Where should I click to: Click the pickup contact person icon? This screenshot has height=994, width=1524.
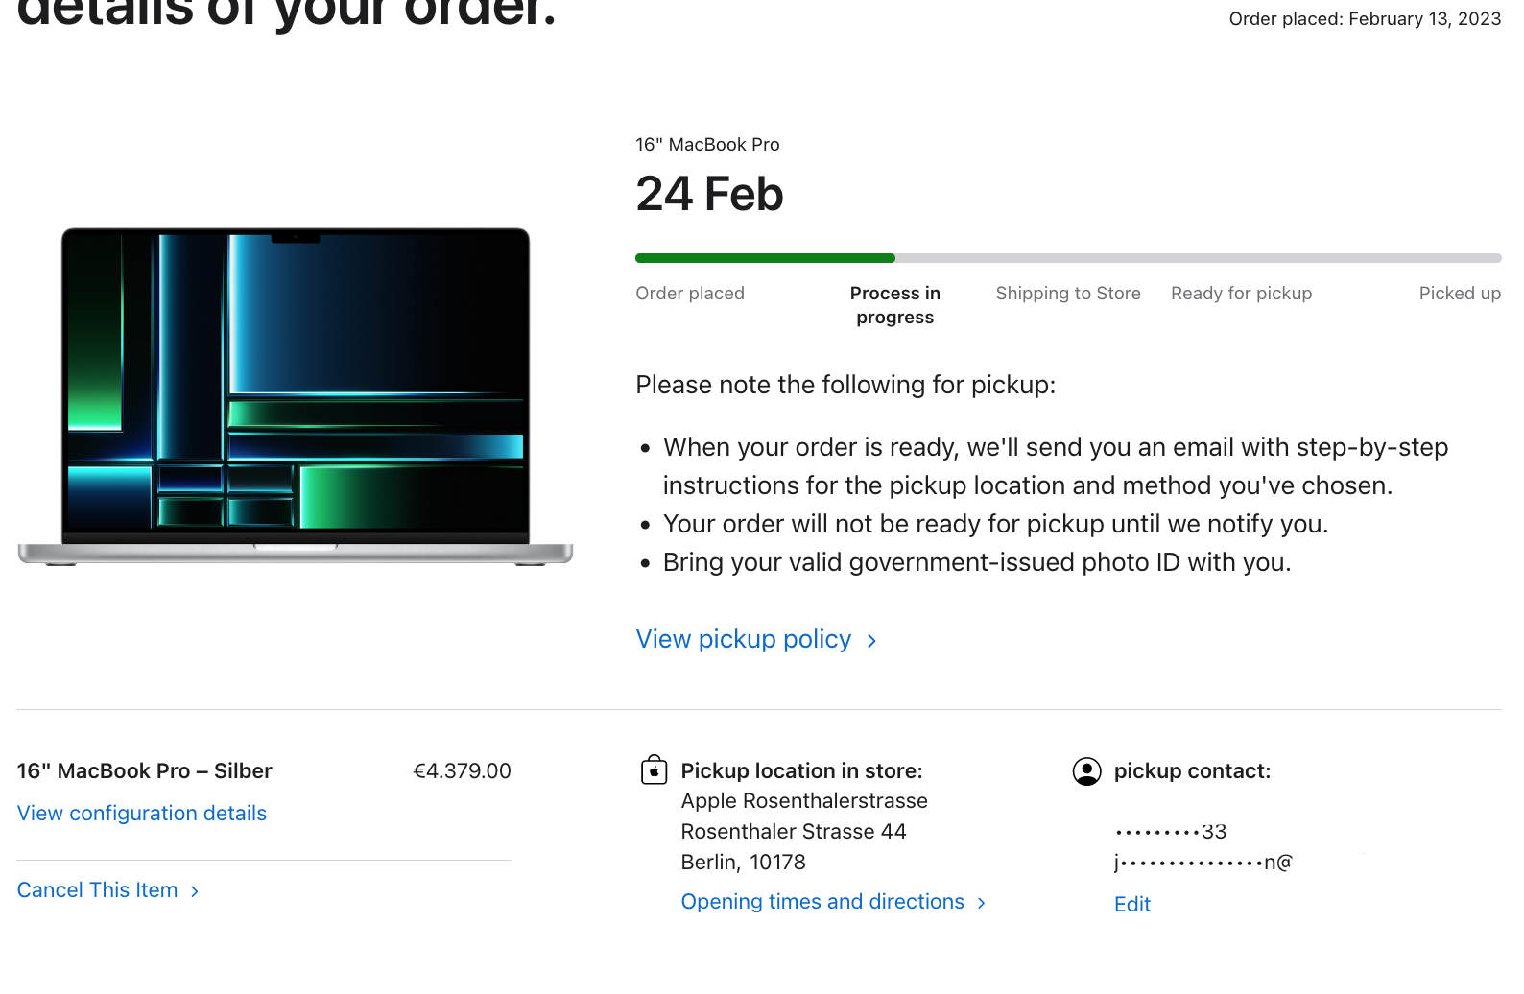(1086, 771)
